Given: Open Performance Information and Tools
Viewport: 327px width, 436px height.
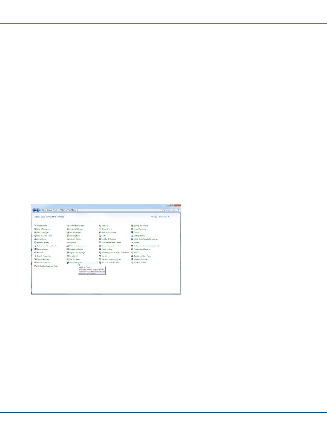Looking at the screenshot, I should click(x=145, y=246).
